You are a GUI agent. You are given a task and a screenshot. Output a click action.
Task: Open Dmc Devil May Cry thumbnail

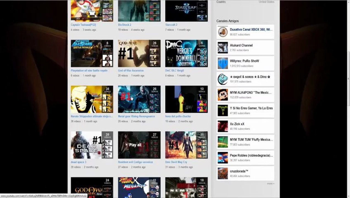(187, 145)
